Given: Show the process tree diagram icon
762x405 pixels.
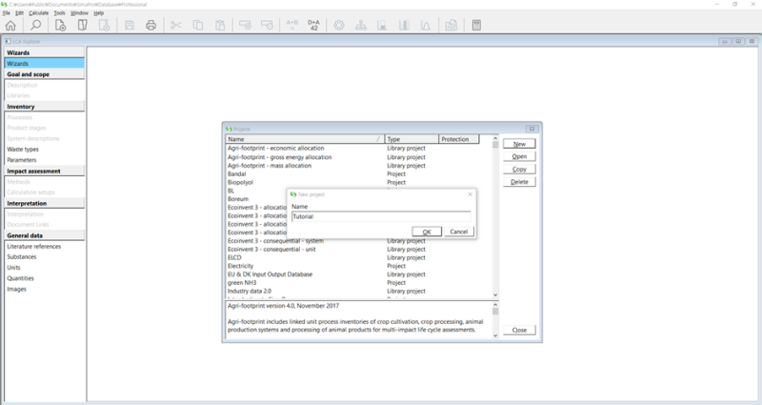Looking at the screenshot, I should point(361,26).
